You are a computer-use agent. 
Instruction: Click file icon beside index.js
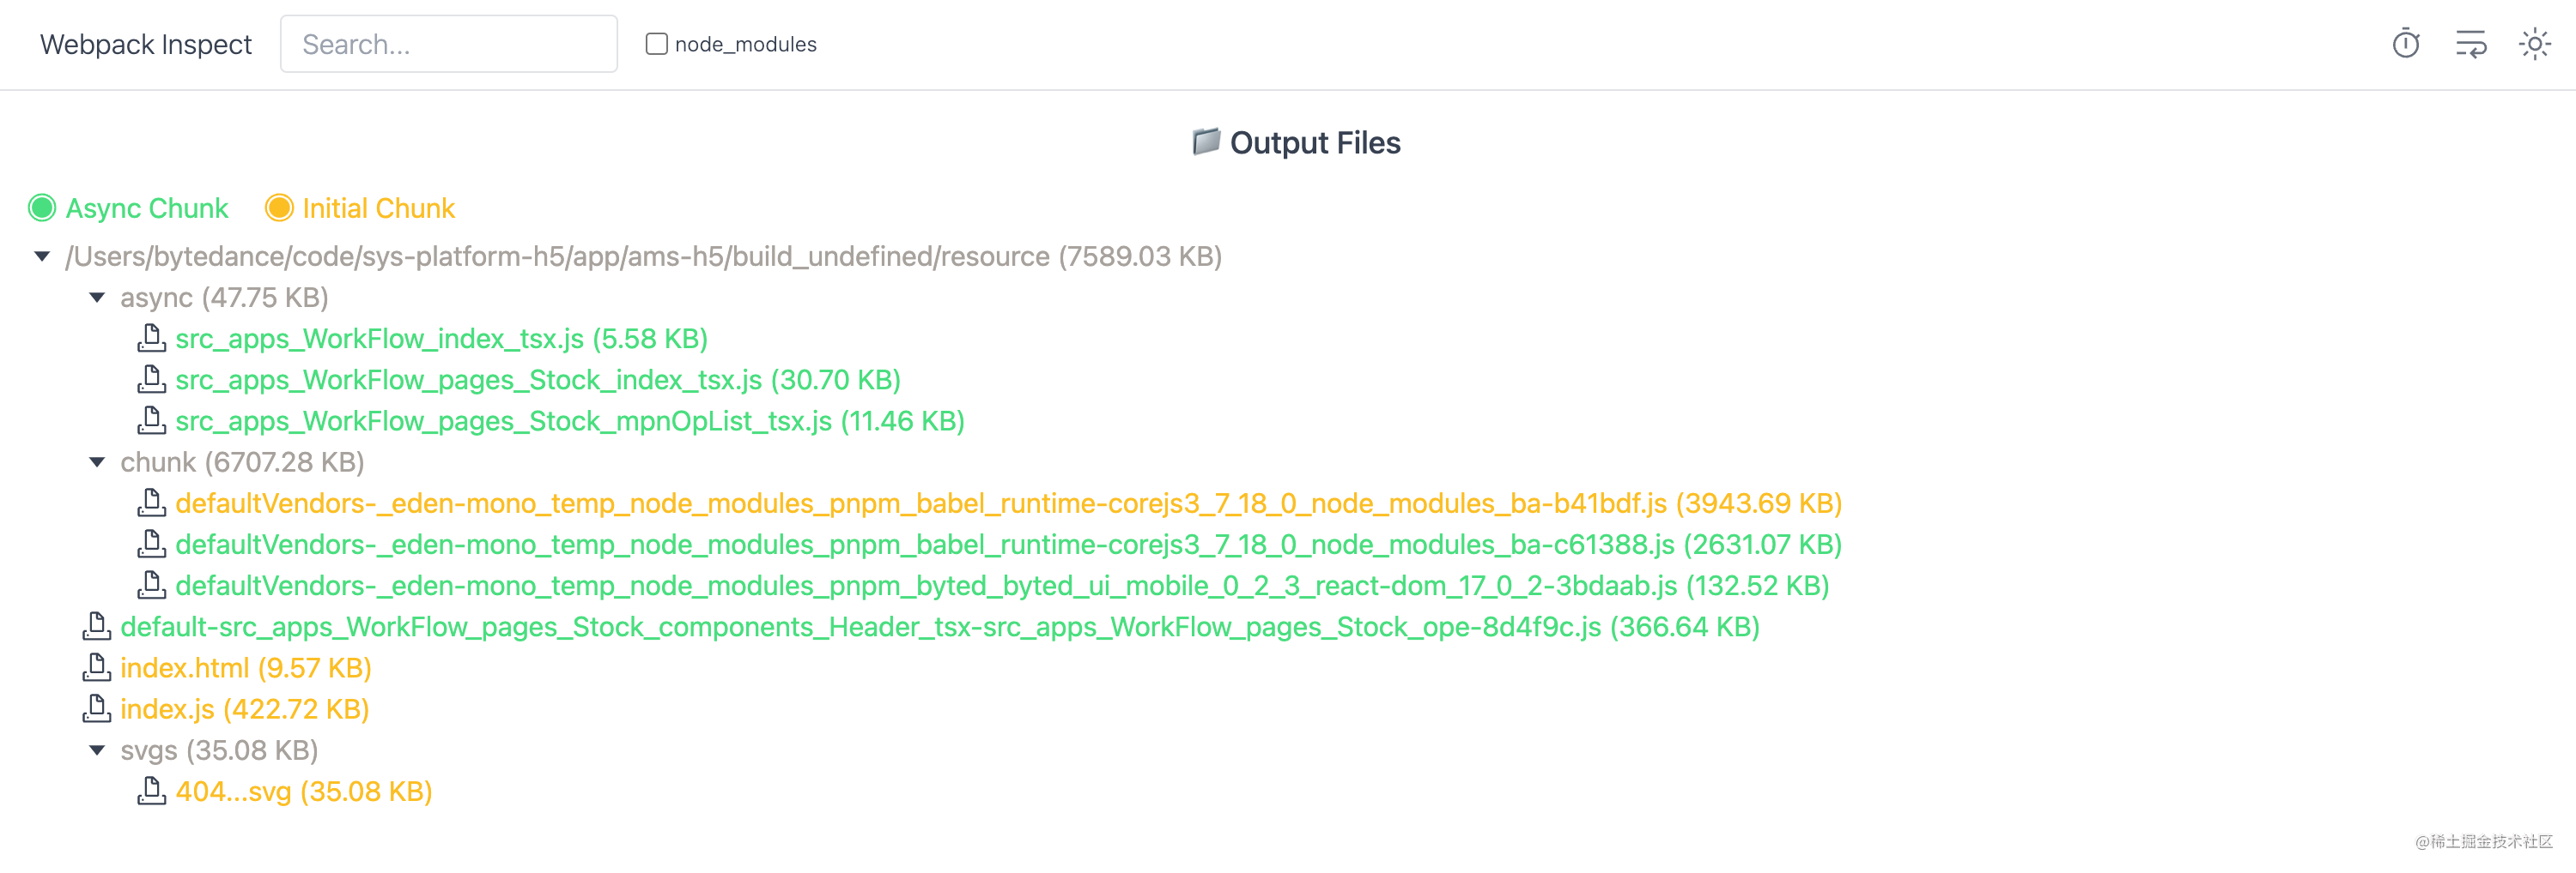(96, 709)
